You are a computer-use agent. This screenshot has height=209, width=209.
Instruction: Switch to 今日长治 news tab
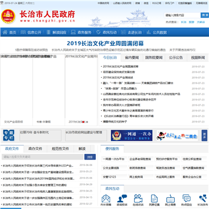(x=110, y=57)
